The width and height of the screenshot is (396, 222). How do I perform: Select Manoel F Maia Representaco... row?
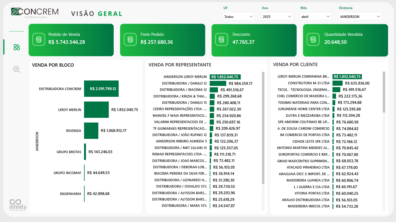(x=180, y=116)
